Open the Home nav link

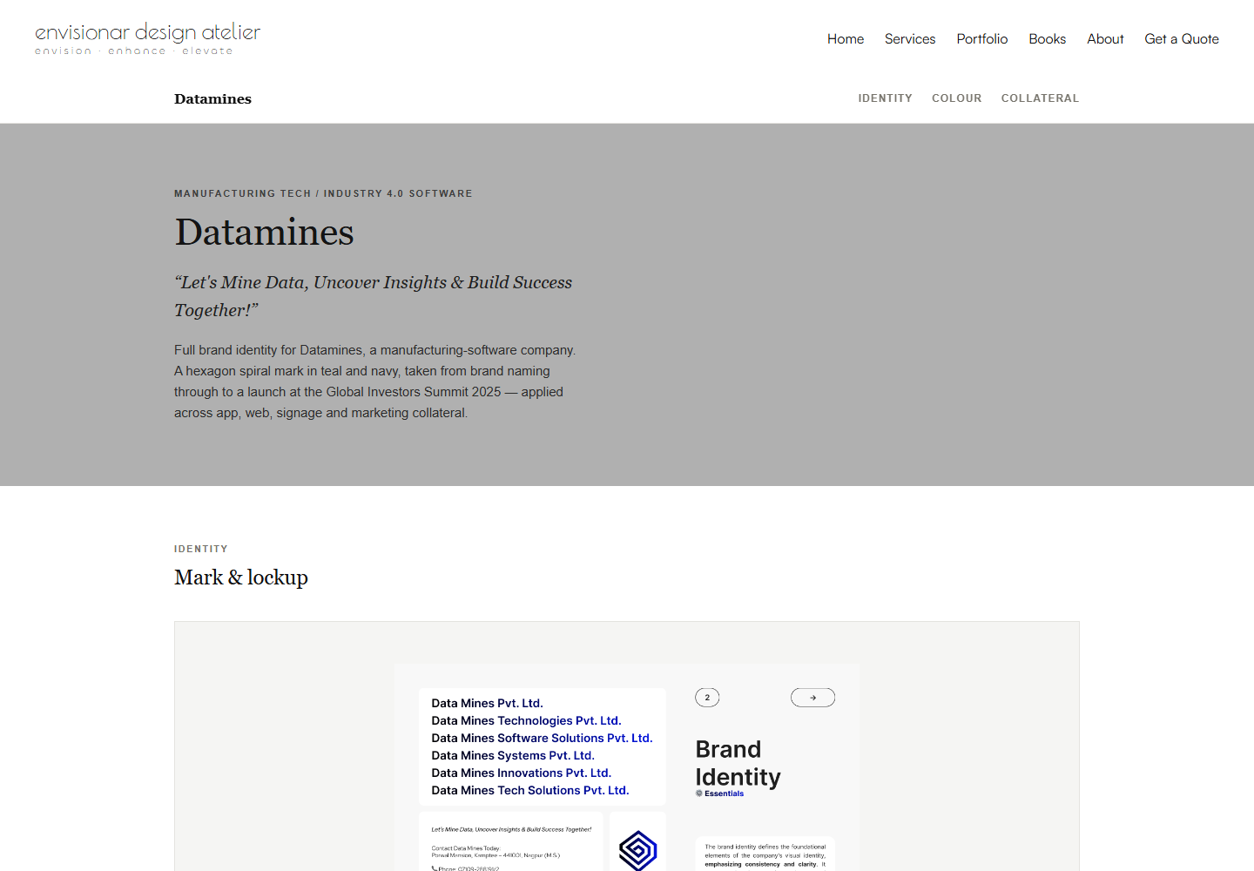pos(846,39)
